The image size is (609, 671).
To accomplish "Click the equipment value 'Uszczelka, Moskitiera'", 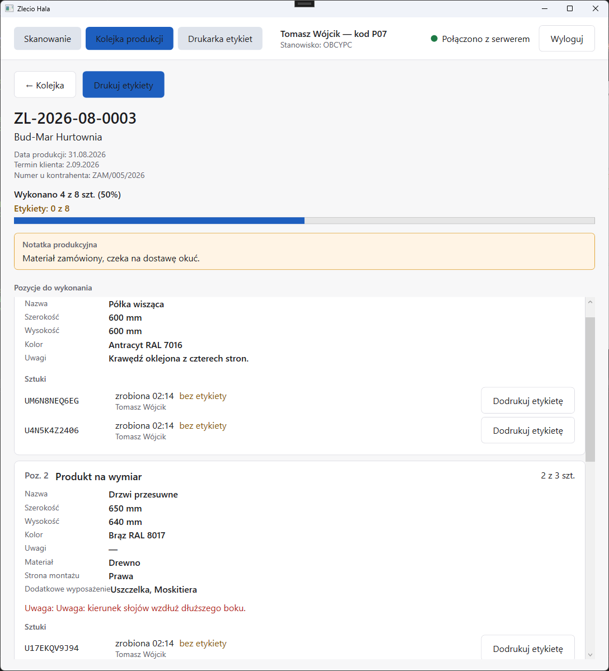I will point(153,590).
